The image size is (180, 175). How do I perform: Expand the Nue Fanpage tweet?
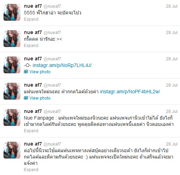click(31, 131)
